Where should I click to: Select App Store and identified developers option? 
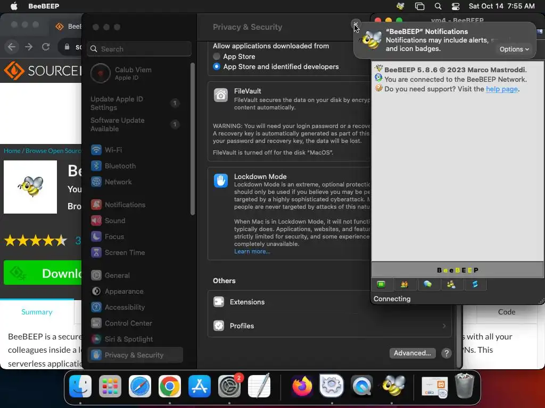point(217,66)
